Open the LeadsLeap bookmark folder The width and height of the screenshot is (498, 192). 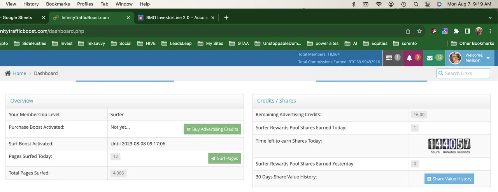pos(176,43)
